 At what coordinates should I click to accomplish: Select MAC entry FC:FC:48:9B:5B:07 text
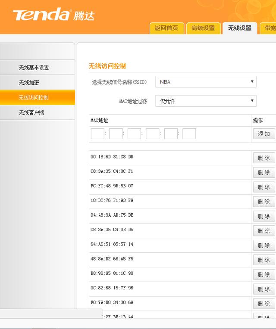pos(112,186)
